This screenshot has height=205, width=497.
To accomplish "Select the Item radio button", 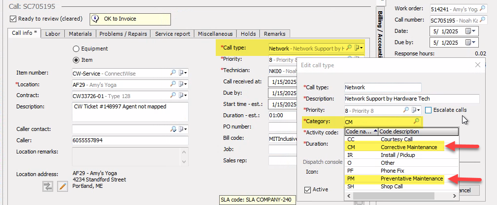I will (x=76, y=60).
